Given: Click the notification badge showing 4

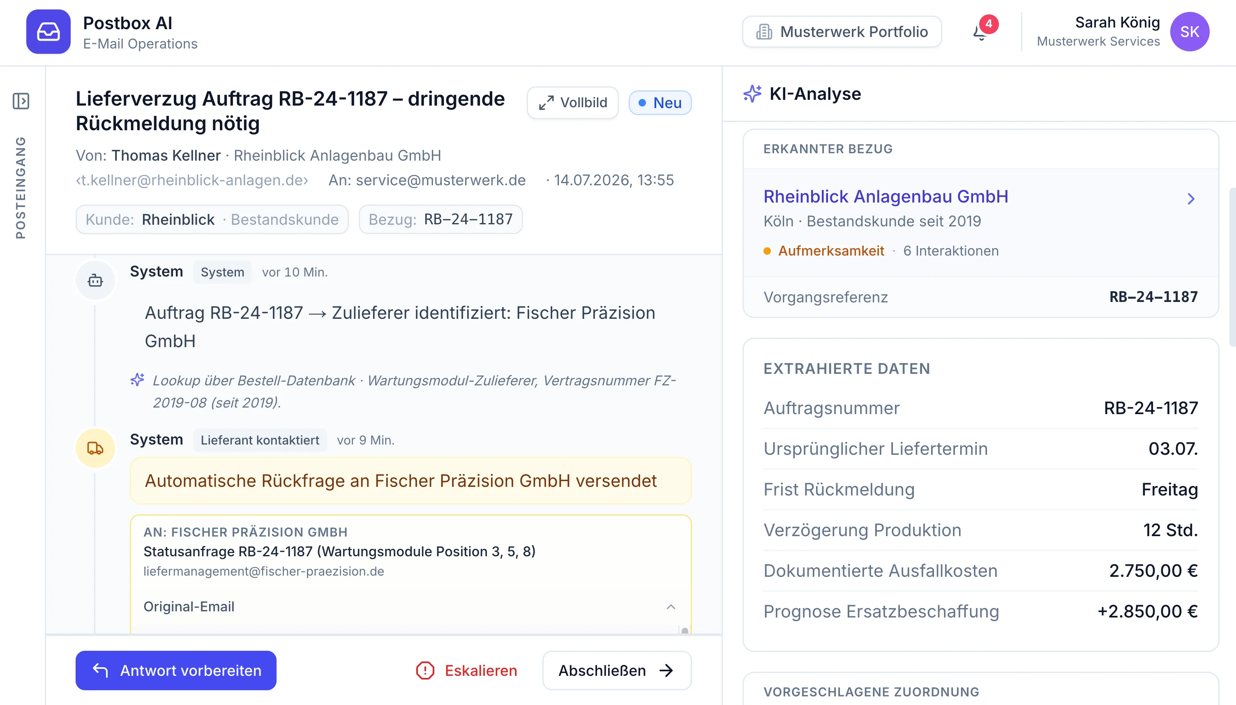Looking at the screenshot, I should 989,24.
